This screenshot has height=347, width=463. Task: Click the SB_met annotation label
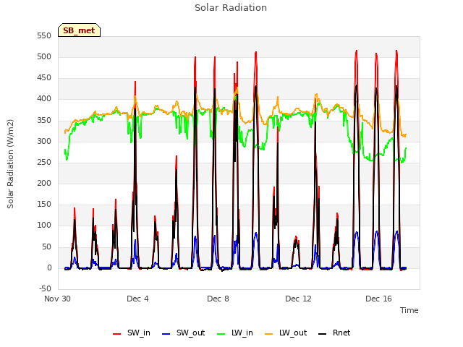(x=79, y=30)
